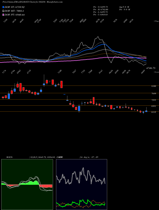
Task: Click the (14 day) ADX readout text
Action: (x=89, y=157)
